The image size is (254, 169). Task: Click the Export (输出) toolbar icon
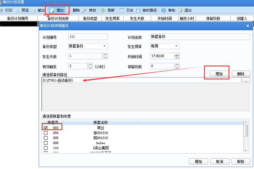pyautogui.click(x=34, y=10)
